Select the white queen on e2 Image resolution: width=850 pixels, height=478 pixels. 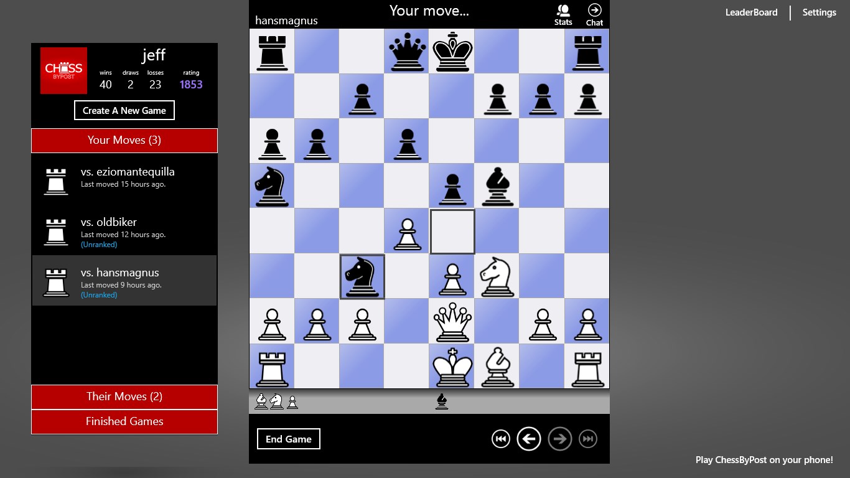452,321
